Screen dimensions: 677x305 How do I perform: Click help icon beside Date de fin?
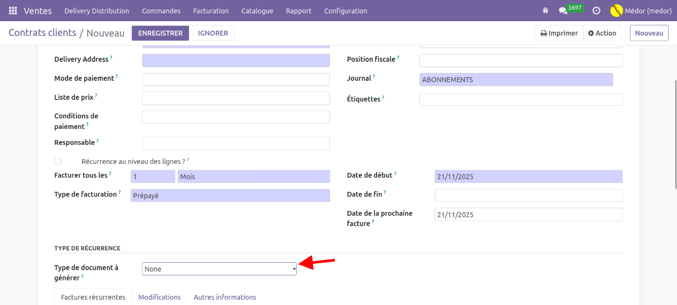(385, 192)
